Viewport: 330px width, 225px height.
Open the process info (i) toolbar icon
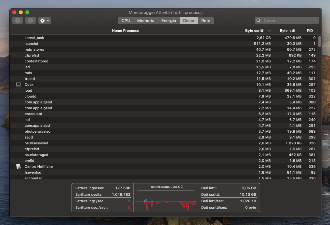tap(31, 20)
